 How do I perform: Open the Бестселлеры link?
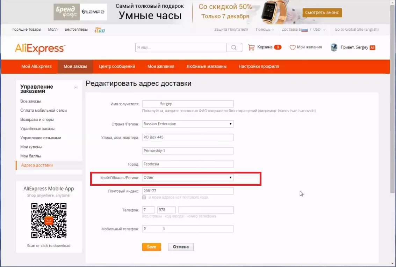coord(76,30)
